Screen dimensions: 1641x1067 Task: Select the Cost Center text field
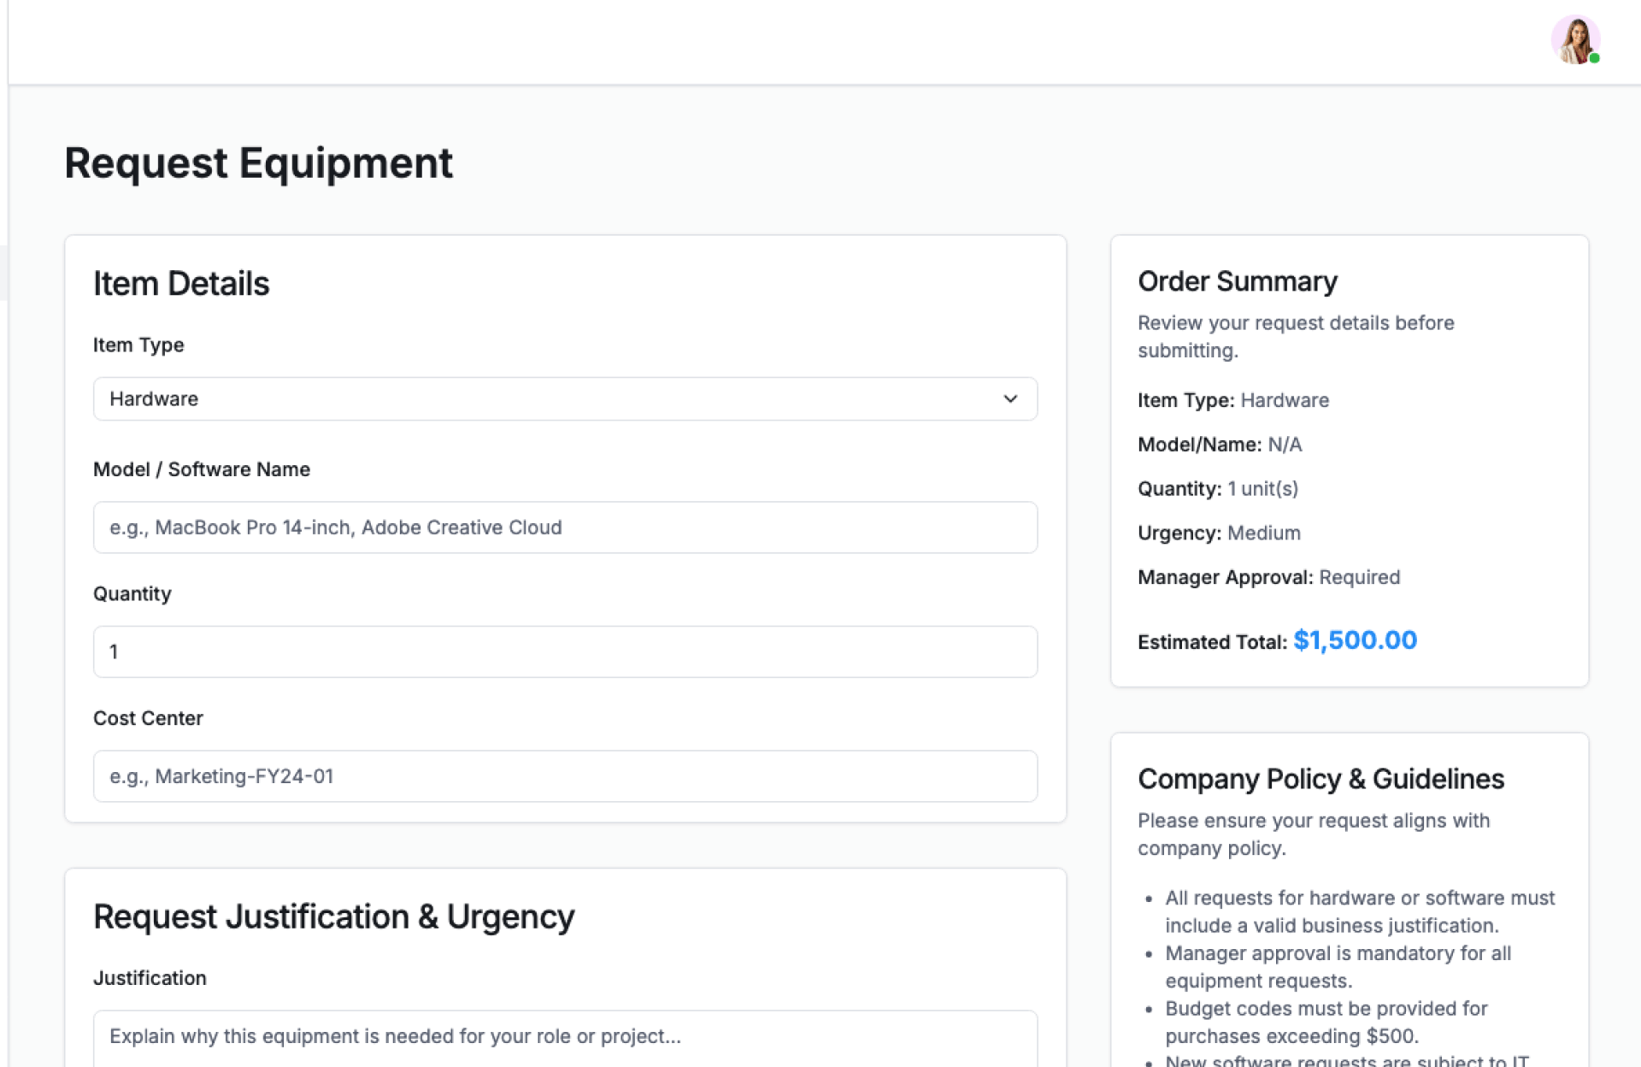pos(564,776)
